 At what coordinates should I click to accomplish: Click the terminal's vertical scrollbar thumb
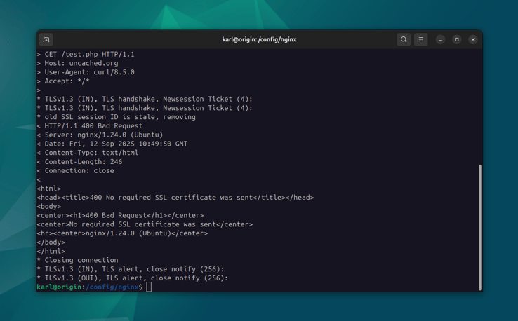point(480,226)
